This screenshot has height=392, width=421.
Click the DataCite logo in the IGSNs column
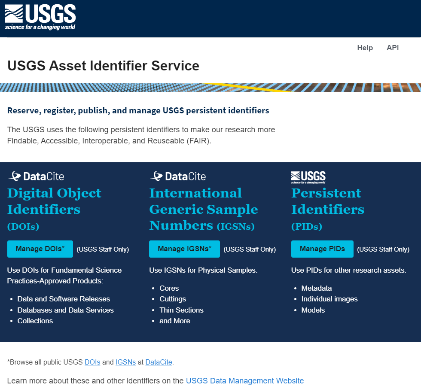click(177, 176)
